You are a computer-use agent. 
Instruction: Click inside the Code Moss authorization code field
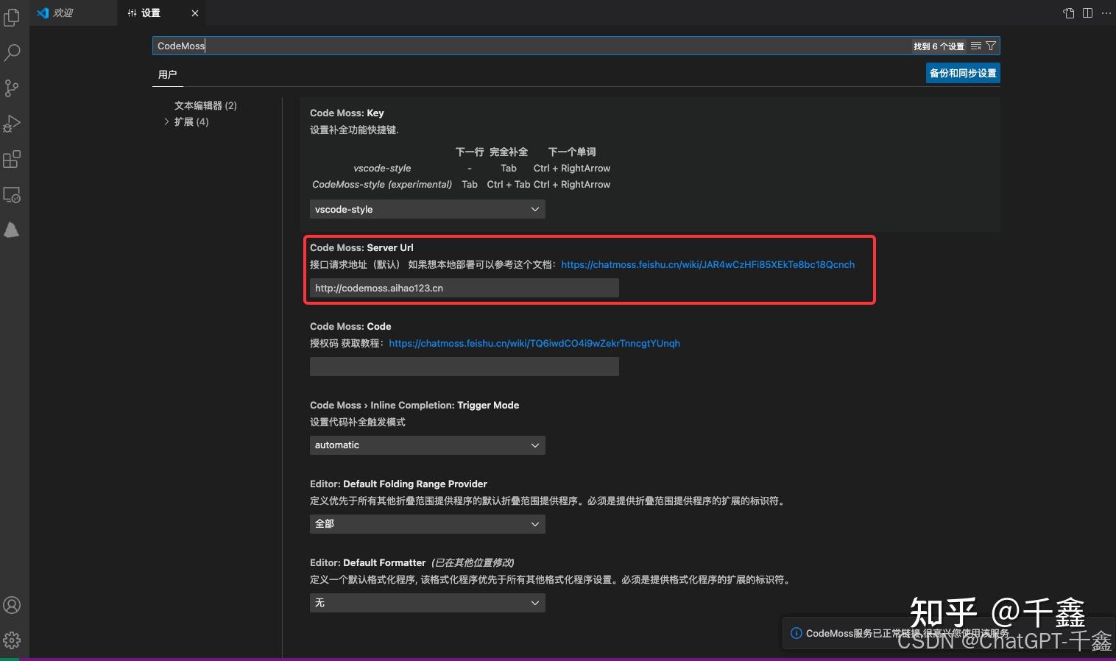tap(463, 366)
